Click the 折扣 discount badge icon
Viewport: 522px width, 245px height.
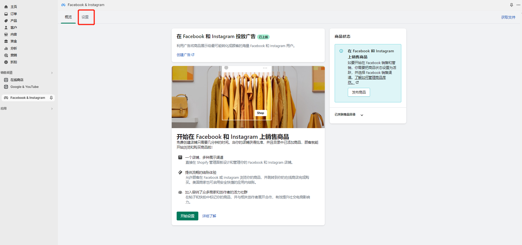pos(6,62)
